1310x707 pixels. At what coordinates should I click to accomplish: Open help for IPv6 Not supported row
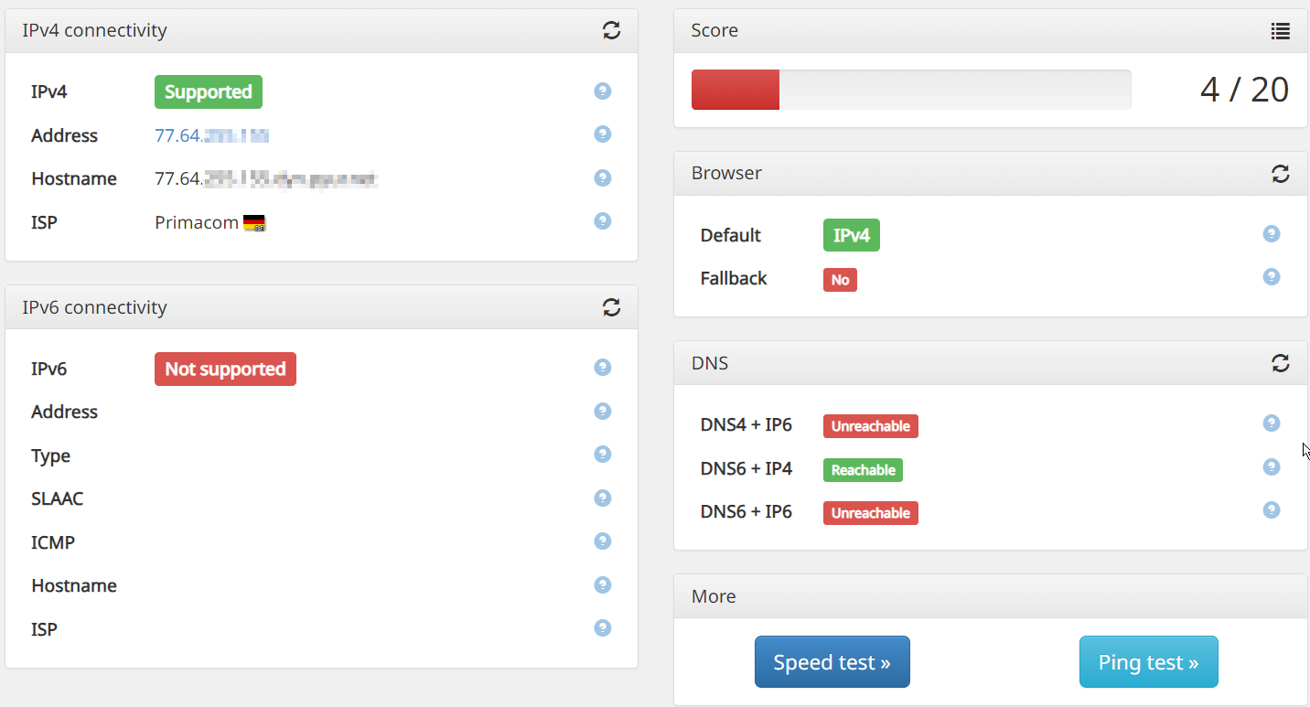click(x=602, y=367)
